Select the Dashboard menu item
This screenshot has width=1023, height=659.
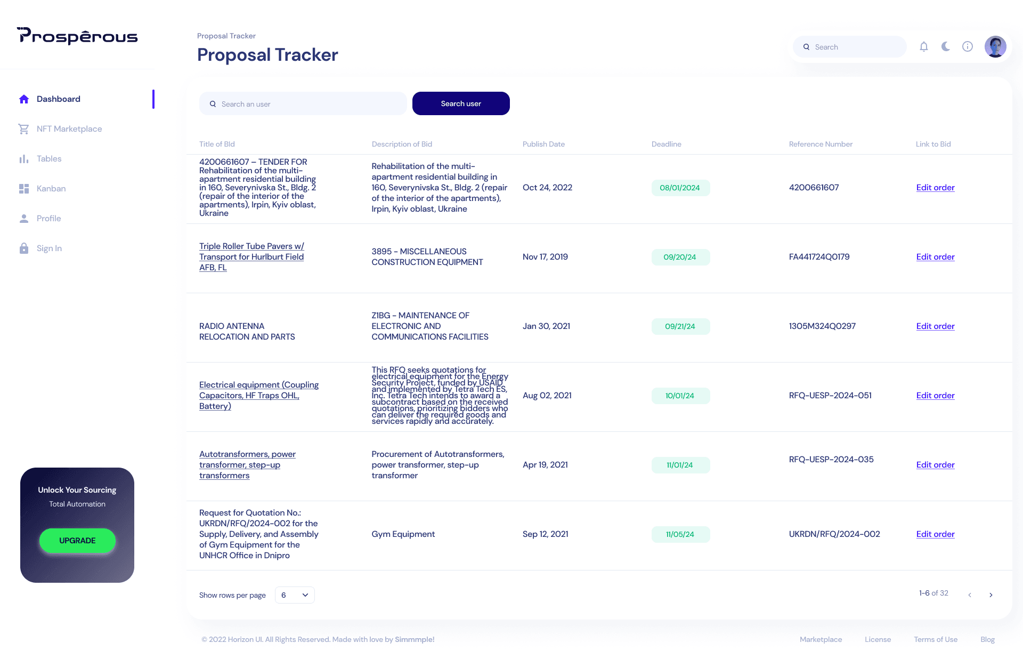[59, 98]
